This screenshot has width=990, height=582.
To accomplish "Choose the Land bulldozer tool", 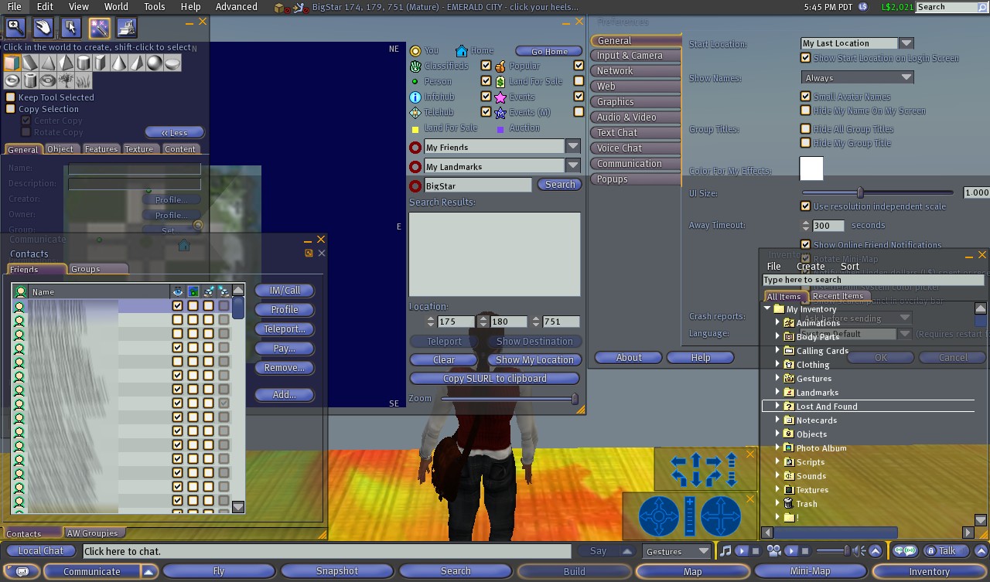I will [127, 29].
